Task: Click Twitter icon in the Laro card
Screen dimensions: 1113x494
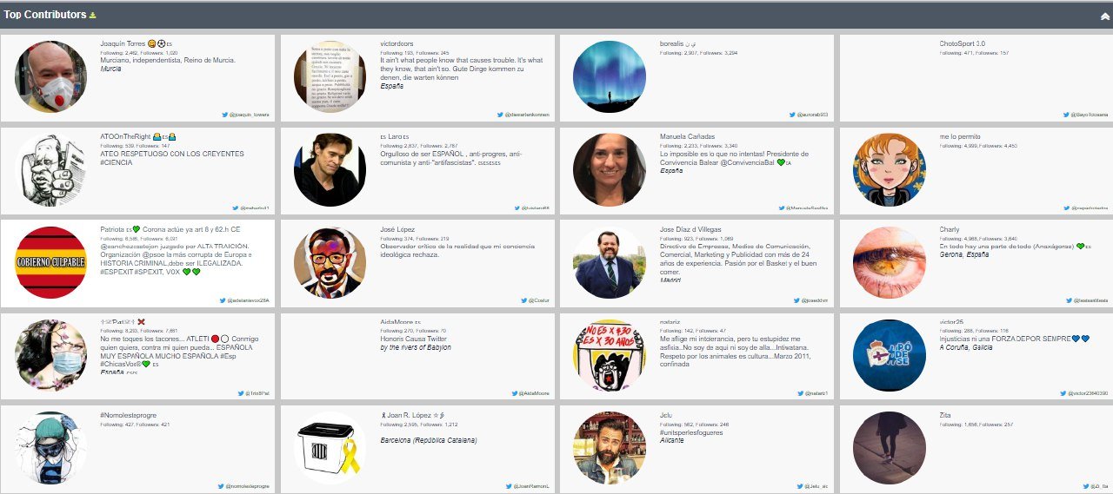Action: 516,208
